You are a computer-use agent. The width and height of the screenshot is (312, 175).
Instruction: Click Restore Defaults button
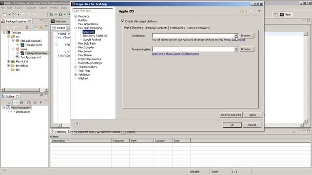coord(231,115)
